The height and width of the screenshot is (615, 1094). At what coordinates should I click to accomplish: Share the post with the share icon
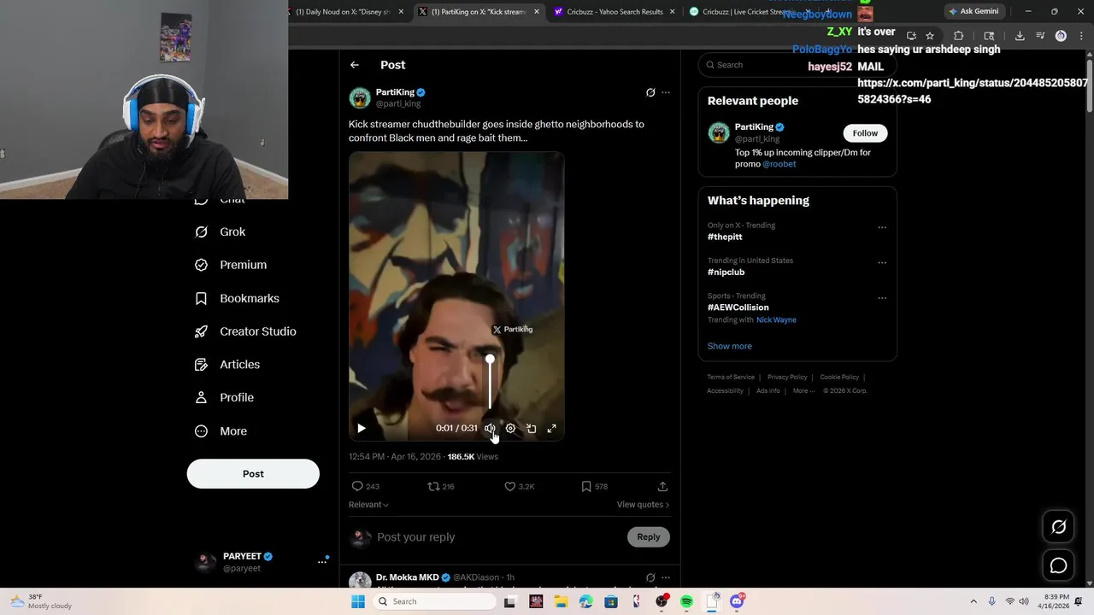[662, 486]
